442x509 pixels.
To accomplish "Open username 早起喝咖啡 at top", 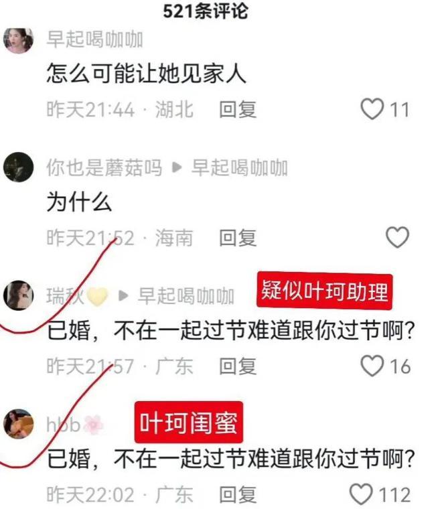I will tap(94, 40).
